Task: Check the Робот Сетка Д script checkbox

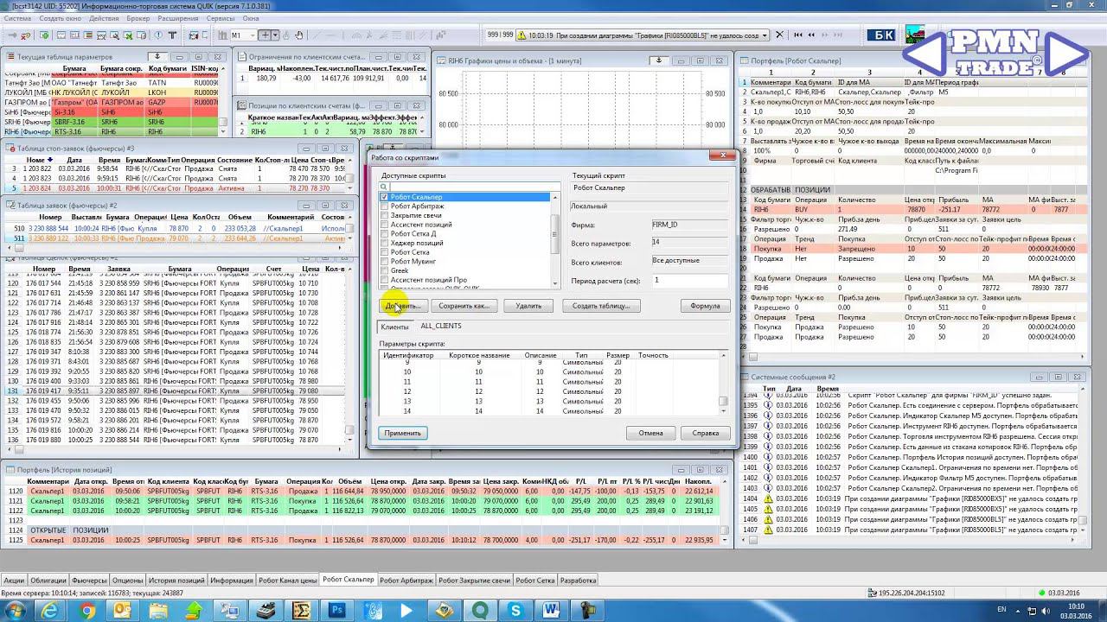Action: coord(384,234)
